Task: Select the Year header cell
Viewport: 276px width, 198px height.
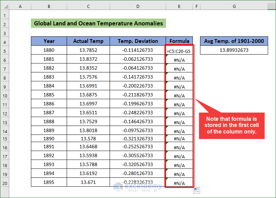Action: pyautogui.click(x=49, y=41)
